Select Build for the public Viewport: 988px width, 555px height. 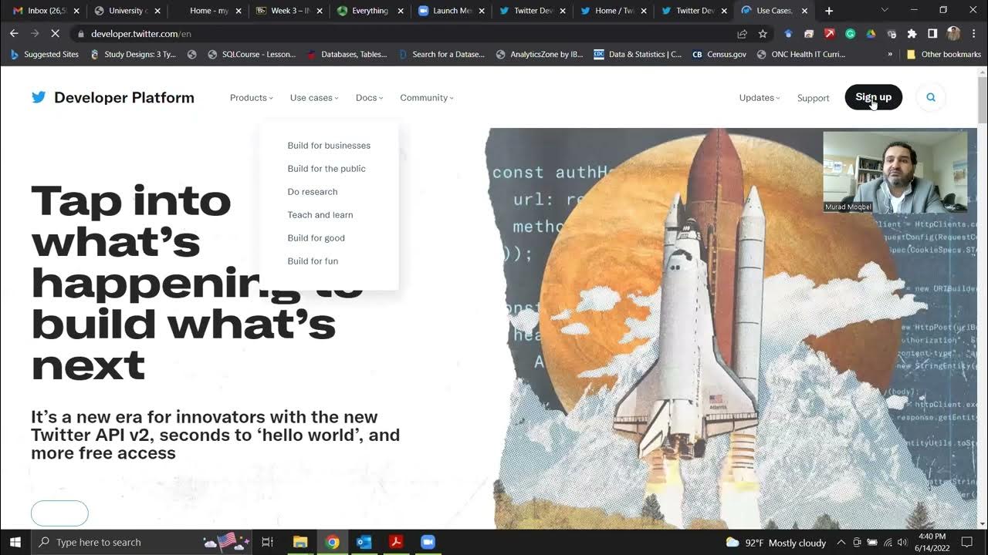click(x=327, y=169)
